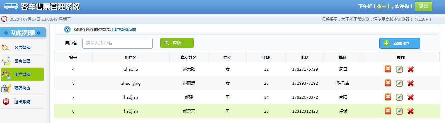
Task: Choose 退出系统 menu item
Action: tap(22, 102)
